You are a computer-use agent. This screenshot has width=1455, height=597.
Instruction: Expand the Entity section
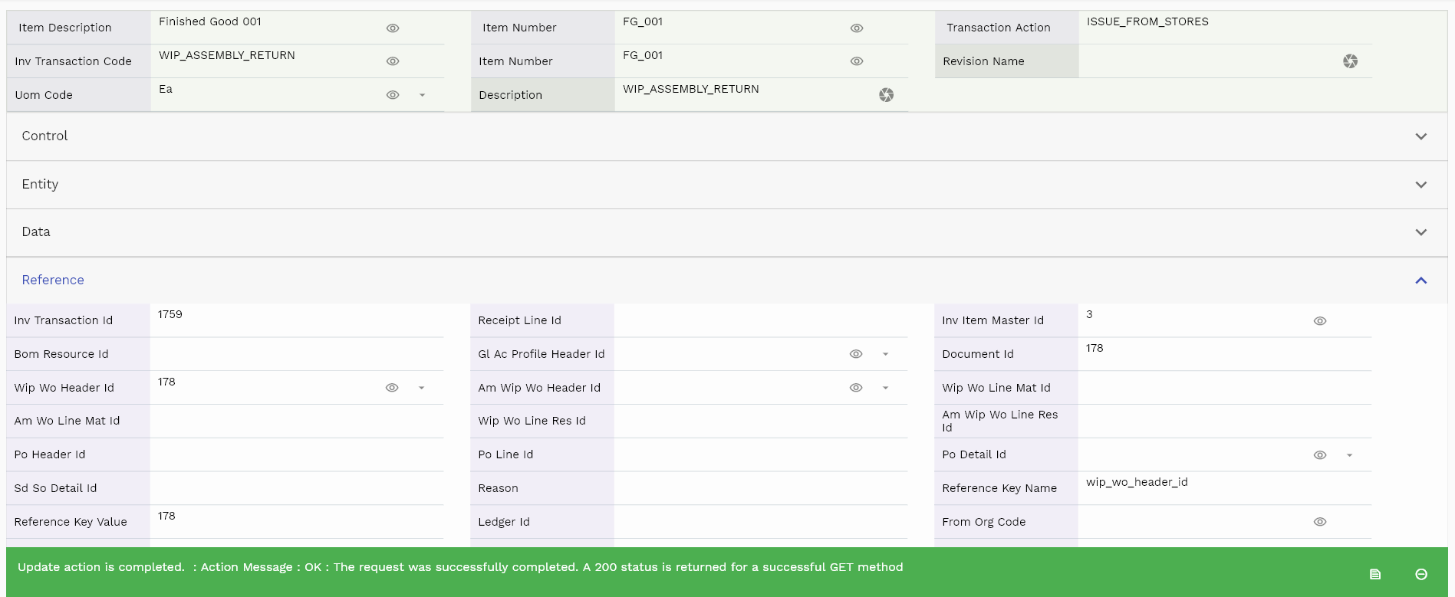tap(1420, 185)
